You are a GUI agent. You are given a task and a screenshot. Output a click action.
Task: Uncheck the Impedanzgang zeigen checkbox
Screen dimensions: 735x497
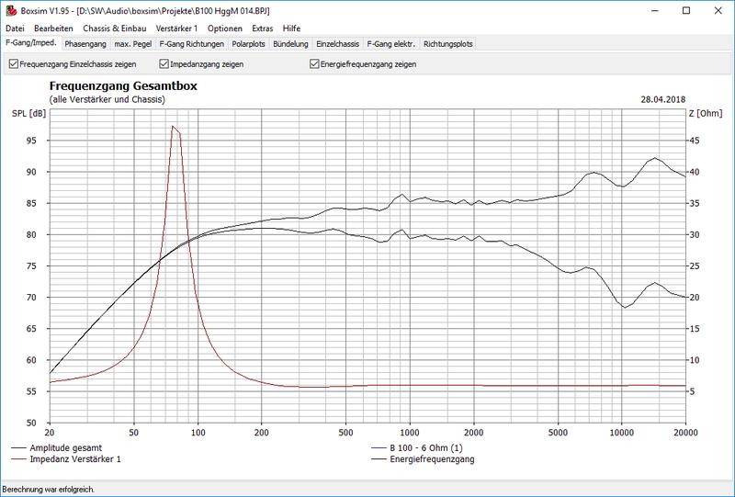(x=164, y=64)
